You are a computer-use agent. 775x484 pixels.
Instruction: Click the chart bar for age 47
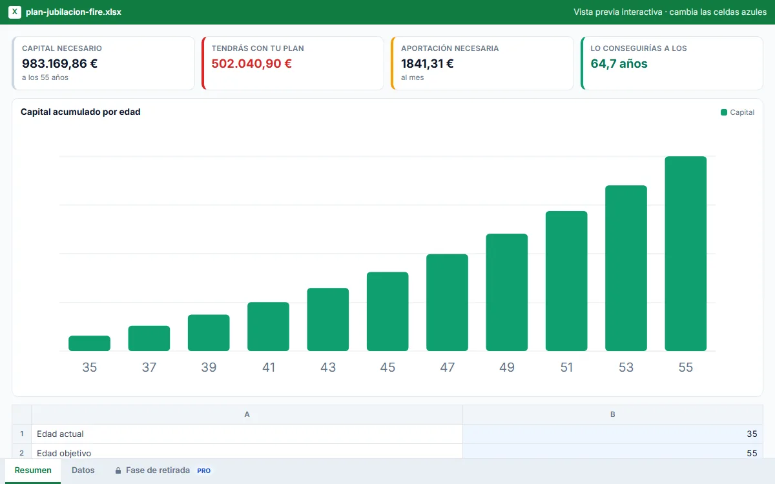(447, 303)
